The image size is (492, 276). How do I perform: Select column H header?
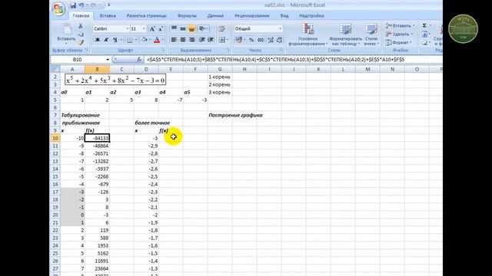[244, 69]
